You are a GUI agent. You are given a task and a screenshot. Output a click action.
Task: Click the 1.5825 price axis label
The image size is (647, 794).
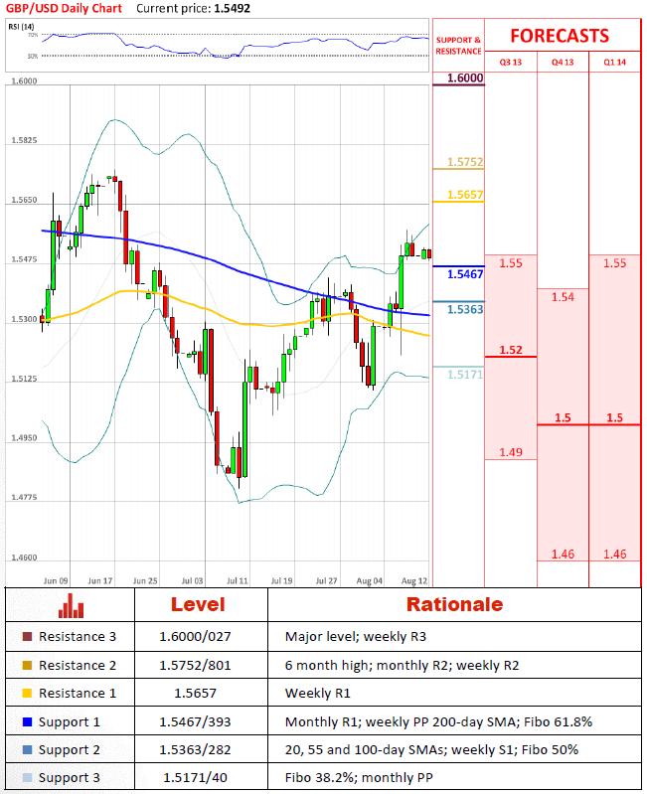tap(24, 140)
